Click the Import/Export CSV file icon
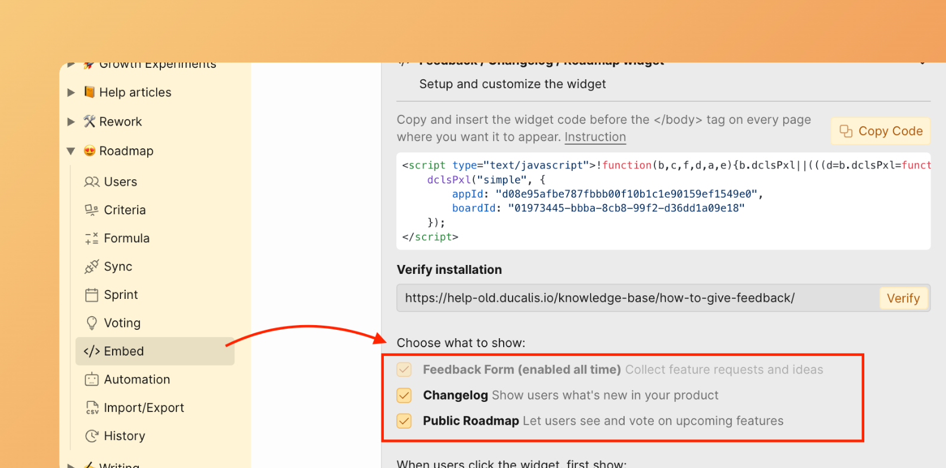The image size is (946, 468). click(91, 408)
